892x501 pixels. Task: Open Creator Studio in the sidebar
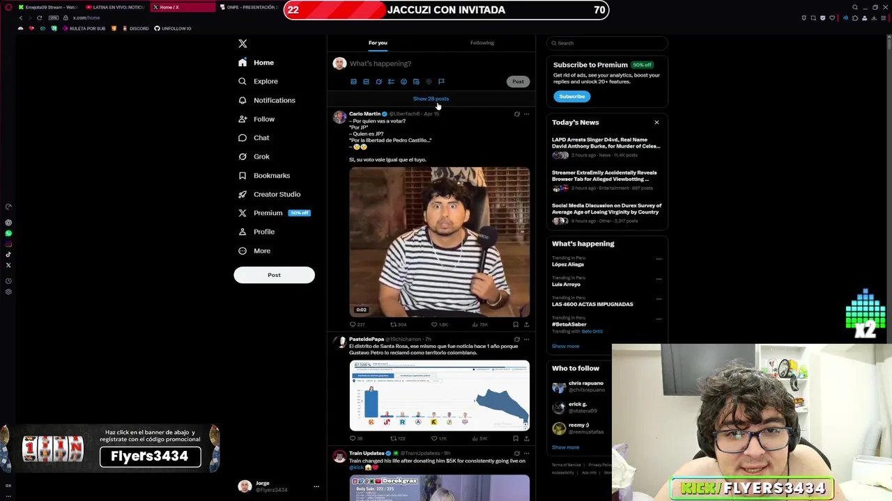coord(269,194)
